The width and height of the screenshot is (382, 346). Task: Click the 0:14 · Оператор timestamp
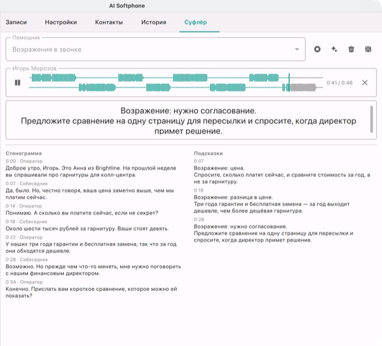pos(24,205)
